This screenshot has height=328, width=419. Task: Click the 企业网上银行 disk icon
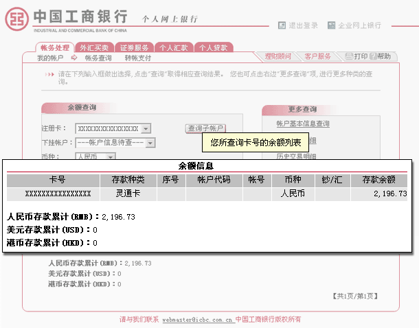pos(331,25)
